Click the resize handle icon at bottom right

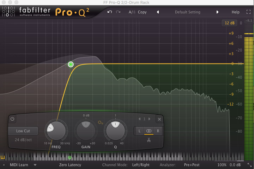pyautogui.click(x=250, y=165)
